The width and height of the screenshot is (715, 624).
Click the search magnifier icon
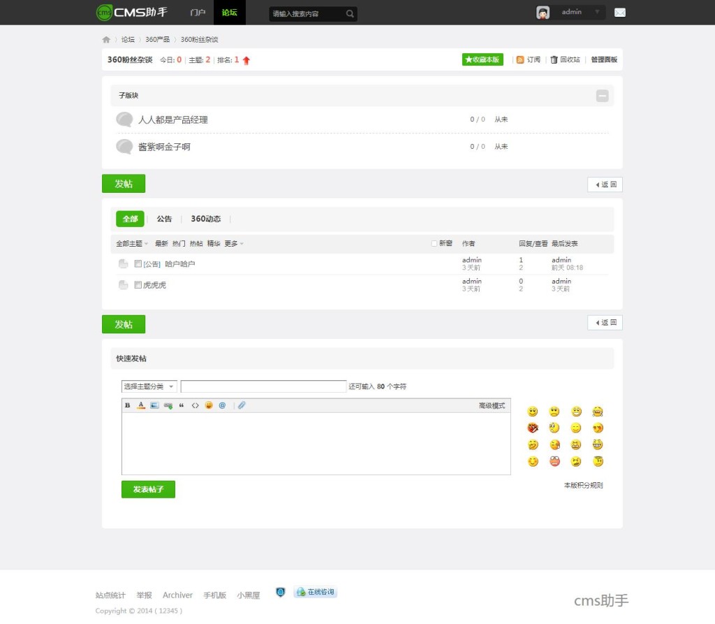(350, 14)
